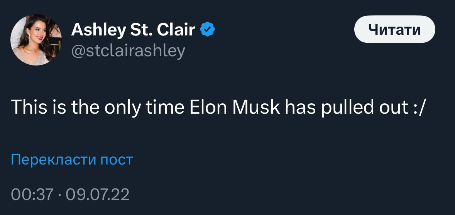Open the circular profile avatar photo
The image size is (455, 215).
[36, 40]
